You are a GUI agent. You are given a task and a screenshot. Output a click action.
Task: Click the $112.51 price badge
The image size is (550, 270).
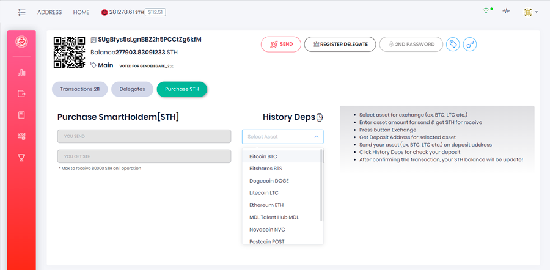[x=155, y=12]
